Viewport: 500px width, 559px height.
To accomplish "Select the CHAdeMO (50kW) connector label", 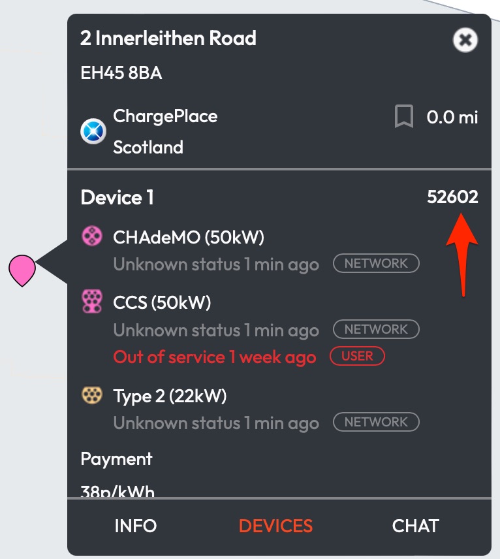I will (x=189, y=237).
